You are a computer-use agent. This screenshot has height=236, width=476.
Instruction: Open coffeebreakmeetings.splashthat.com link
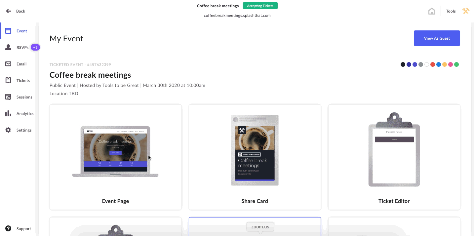pyautogui.click(x=237, y=15)
